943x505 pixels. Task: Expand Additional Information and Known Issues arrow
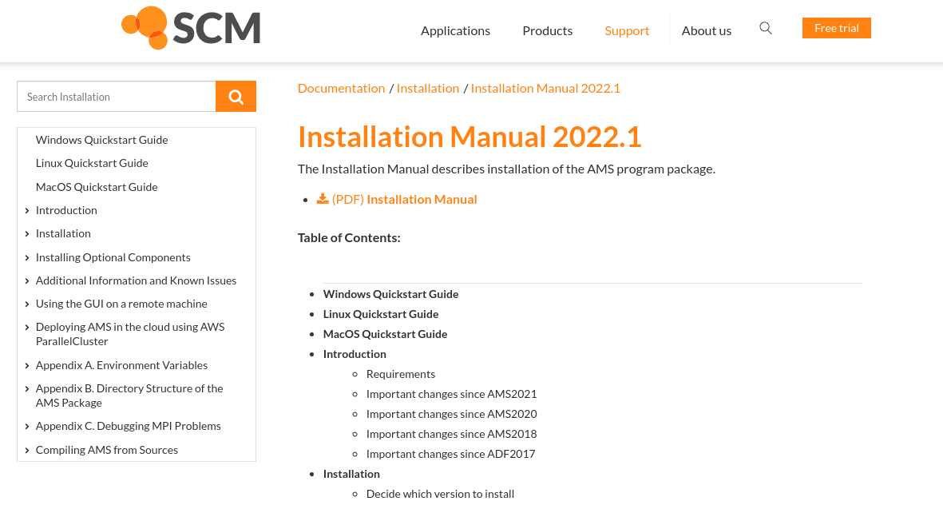point(27,281)
